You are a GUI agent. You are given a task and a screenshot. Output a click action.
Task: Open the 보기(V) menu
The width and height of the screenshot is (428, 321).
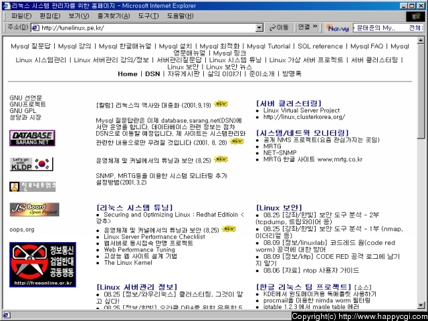(x=79, y=16)
